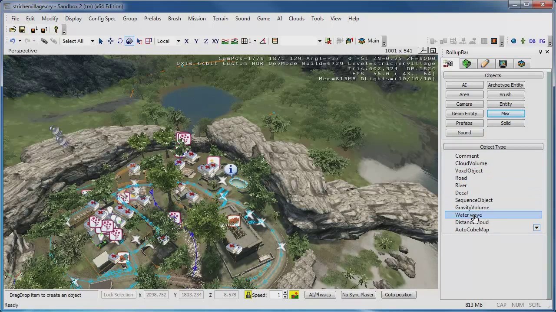Undo the last action using the blue arrow
The height and width of the screenshot is (312, 556).
point(12,41)
